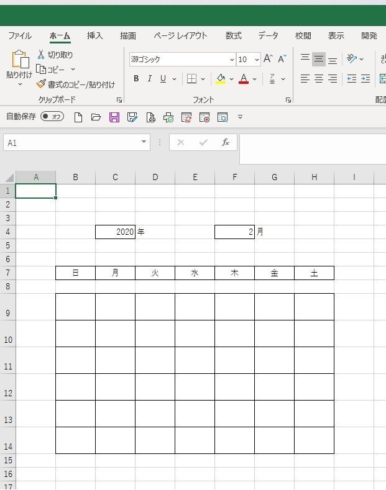The height and width of the screenshot is (490, 386).
Task: Click the Format Painter (書式のコピー/貼り付け) brush
Action: pyautogui.click(x=41, y=84)
